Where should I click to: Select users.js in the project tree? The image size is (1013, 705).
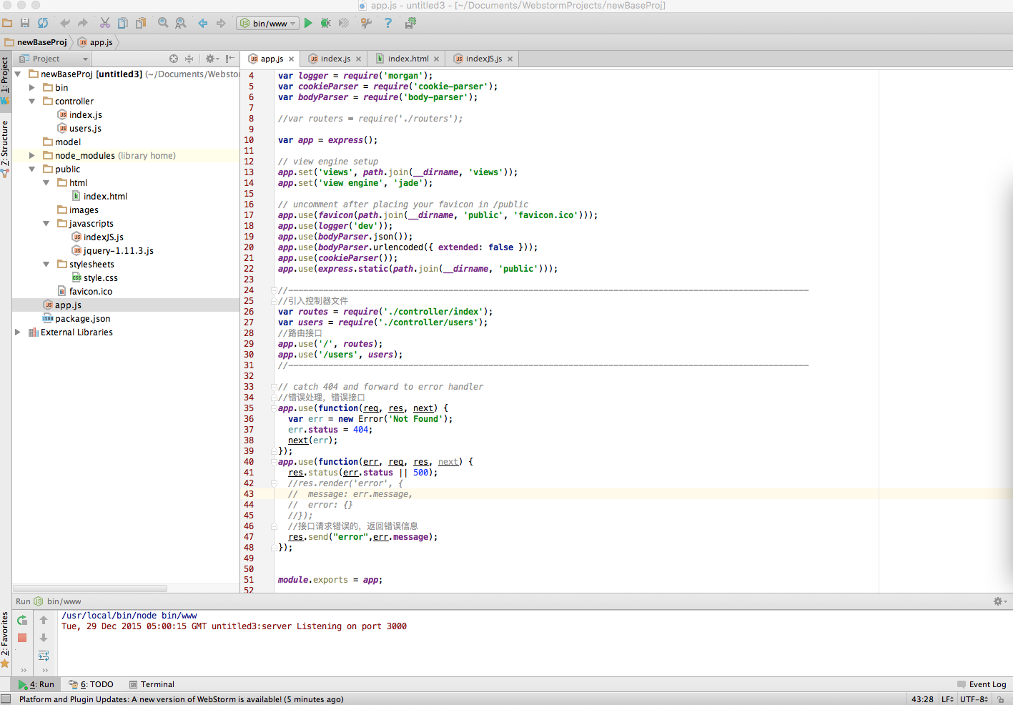[x=85, y=128]
